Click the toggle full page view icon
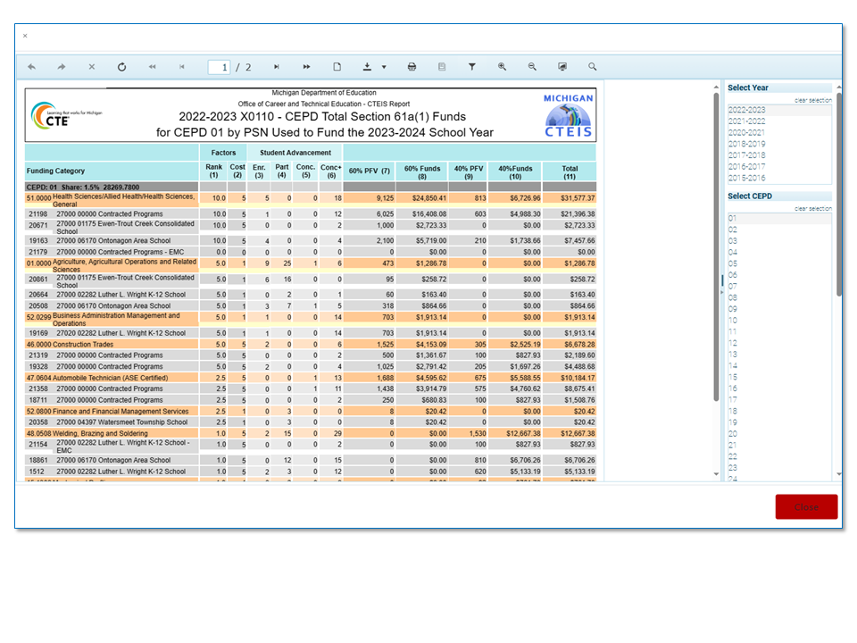Image resolution: width=857 pixels, height=643 pixels. 562,67
